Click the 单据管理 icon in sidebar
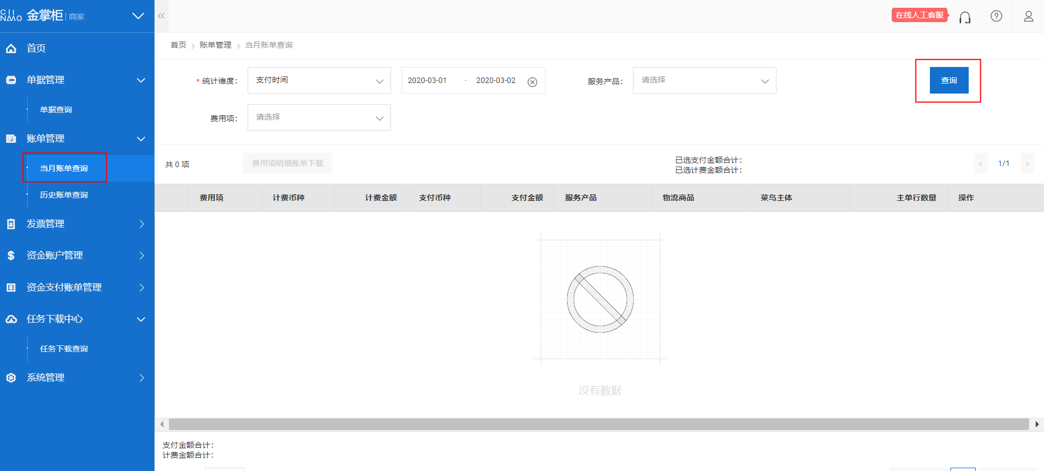The image size is (1044, 471). (11, 80)
